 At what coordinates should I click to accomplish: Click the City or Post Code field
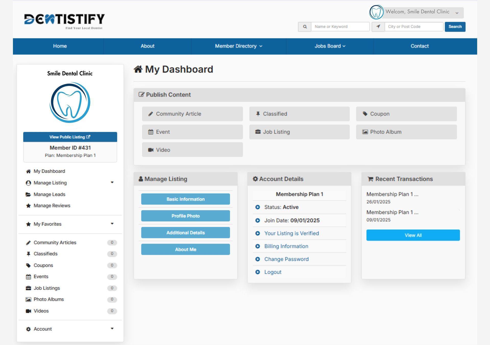(x=414, y=27)
